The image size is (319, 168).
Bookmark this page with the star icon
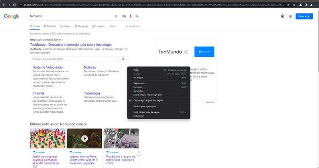tap(294, 5)
